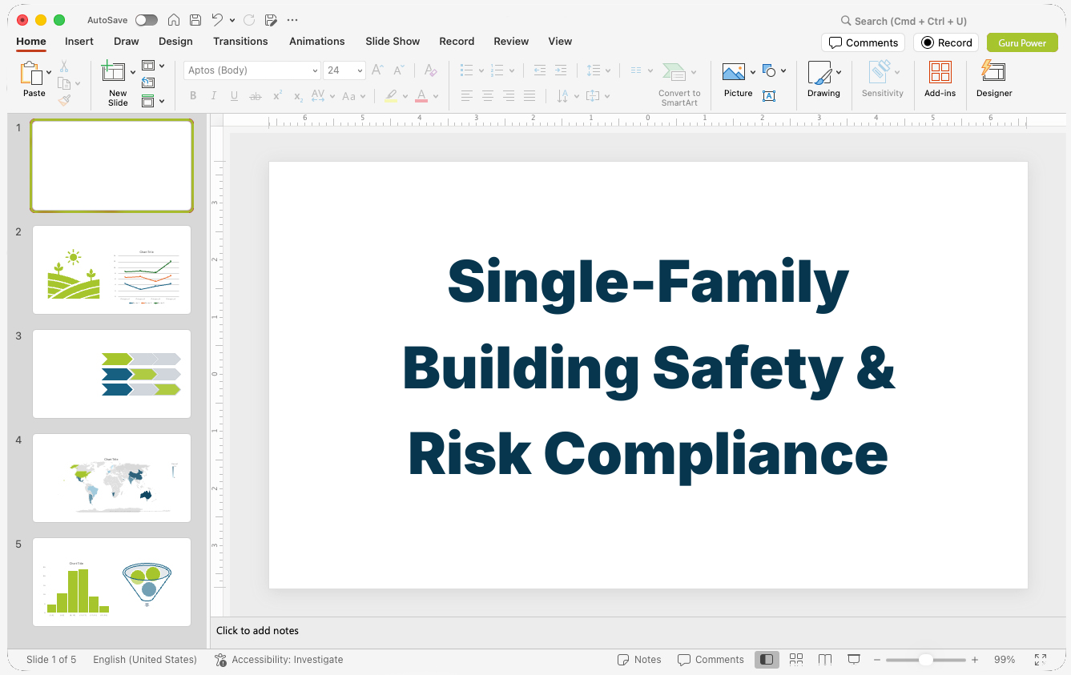The image size is (1071, 675).
Task: Open the Insert tab
Action: tap(79, 41)
